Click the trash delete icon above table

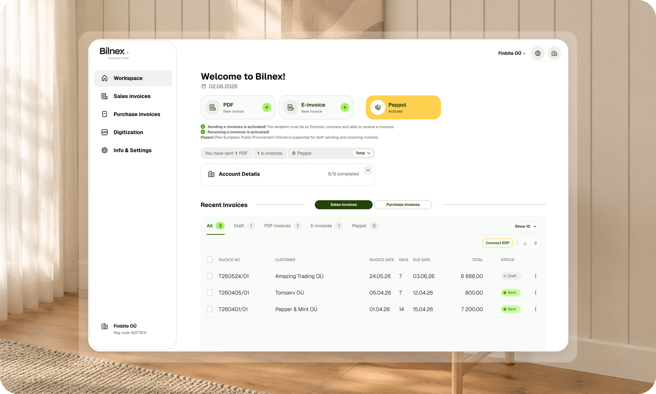coord(535,243)
